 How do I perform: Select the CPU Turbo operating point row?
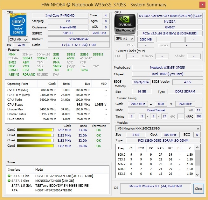(x=57, y=100)
